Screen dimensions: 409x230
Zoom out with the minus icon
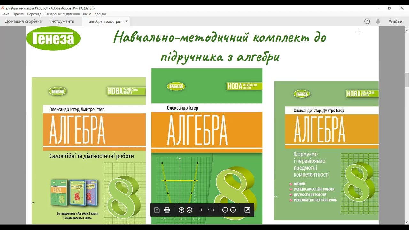[x=225, y=210]
